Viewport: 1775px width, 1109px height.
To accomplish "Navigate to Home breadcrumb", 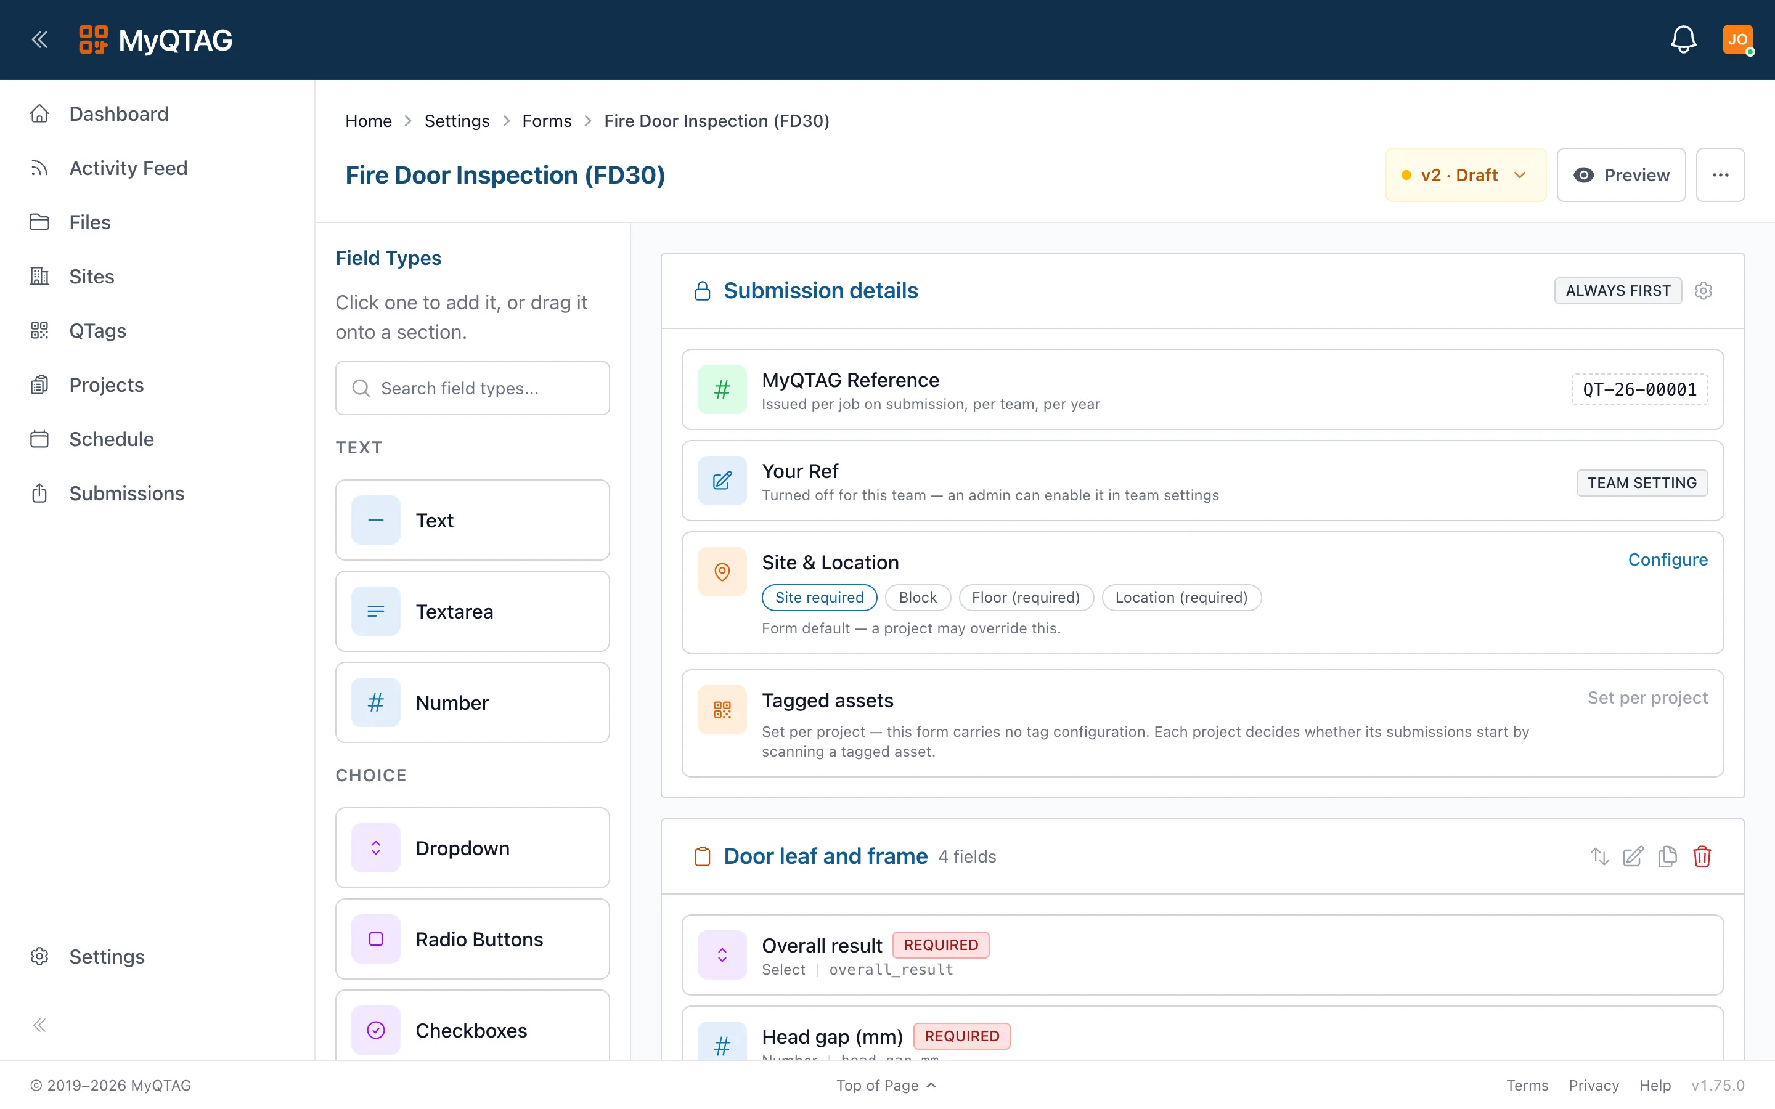I will tap(368, 121).
